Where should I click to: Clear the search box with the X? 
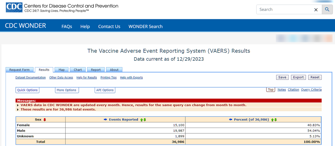316,10
